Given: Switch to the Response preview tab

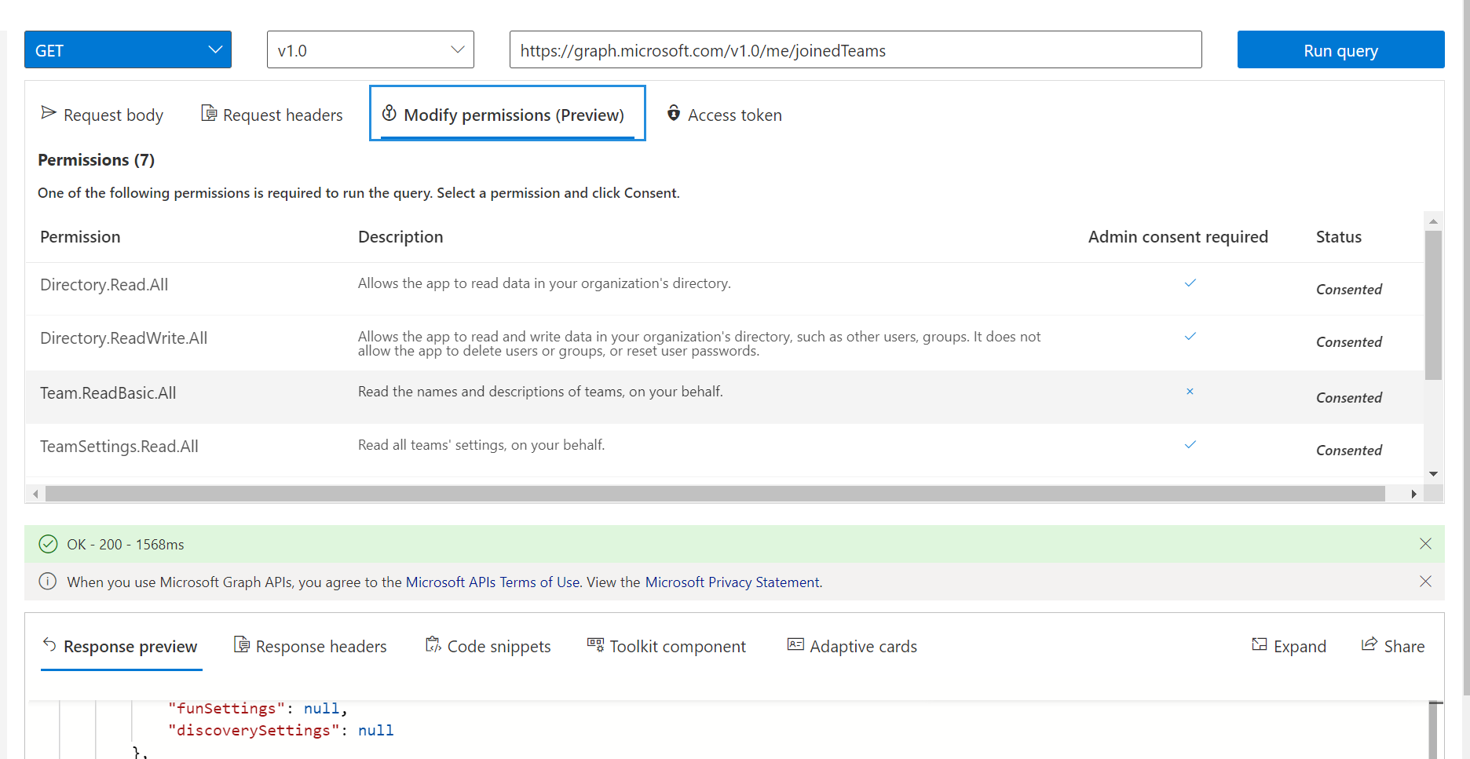Looking at the screenshot, I should coord(121,646).
